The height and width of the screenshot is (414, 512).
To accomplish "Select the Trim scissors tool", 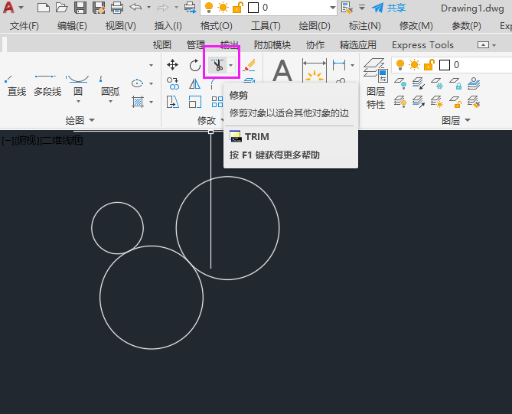I will click(217, 65).
